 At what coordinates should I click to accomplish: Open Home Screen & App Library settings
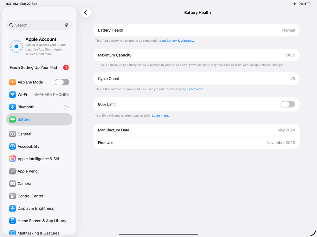pyautogui.click(x=39, y=221)
